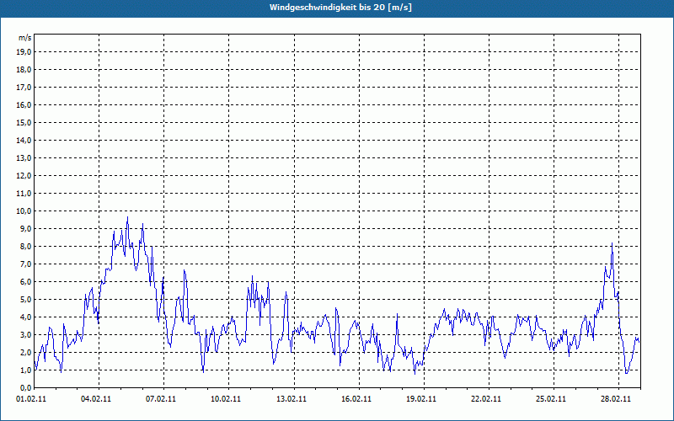Click the 16.02.11 date label
This screenshot has width=674, height=421.
tap(356, 398)
